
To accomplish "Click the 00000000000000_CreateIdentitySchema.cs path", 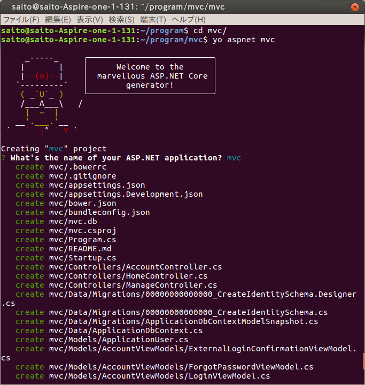I will (x=188, y=312).
